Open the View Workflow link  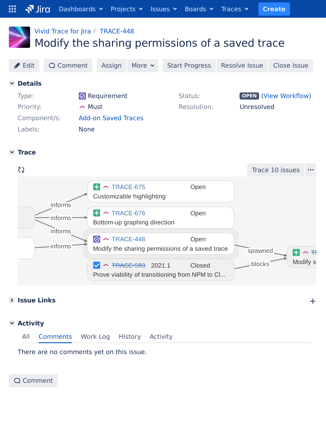pyautogui.click(x=286, y=96)
